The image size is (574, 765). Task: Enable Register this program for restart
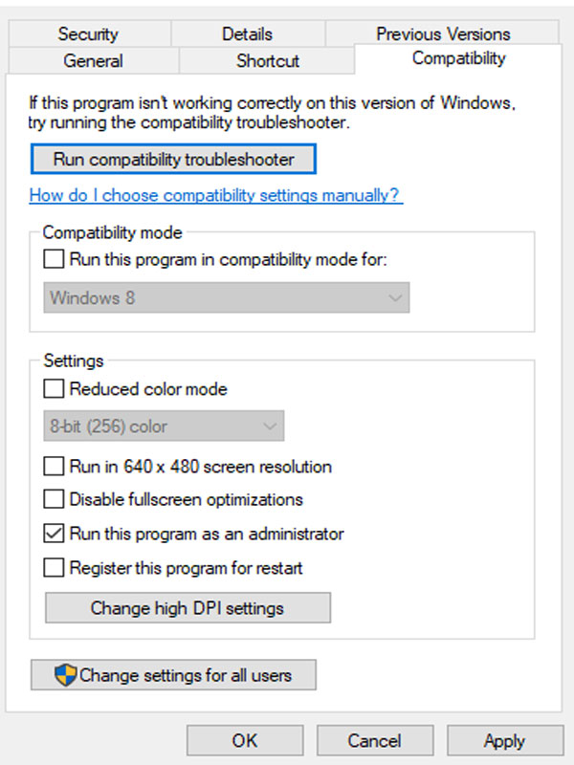point(54,568)
